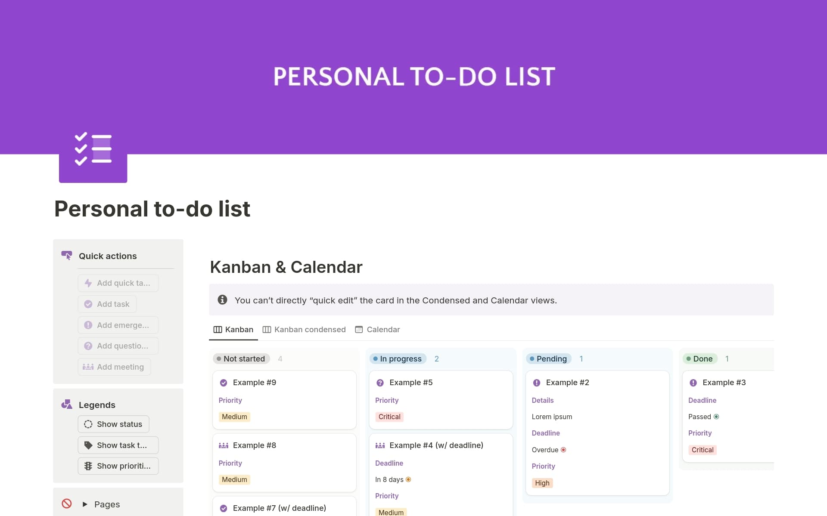Click the exclamation icon on Add emergency button
Screen dimensions: 827x516
pyautogui.click(x=88, y=325)
